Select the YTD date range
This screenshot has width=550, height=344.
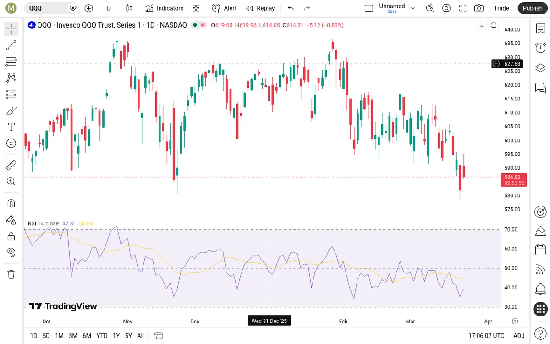coord(102,336)
